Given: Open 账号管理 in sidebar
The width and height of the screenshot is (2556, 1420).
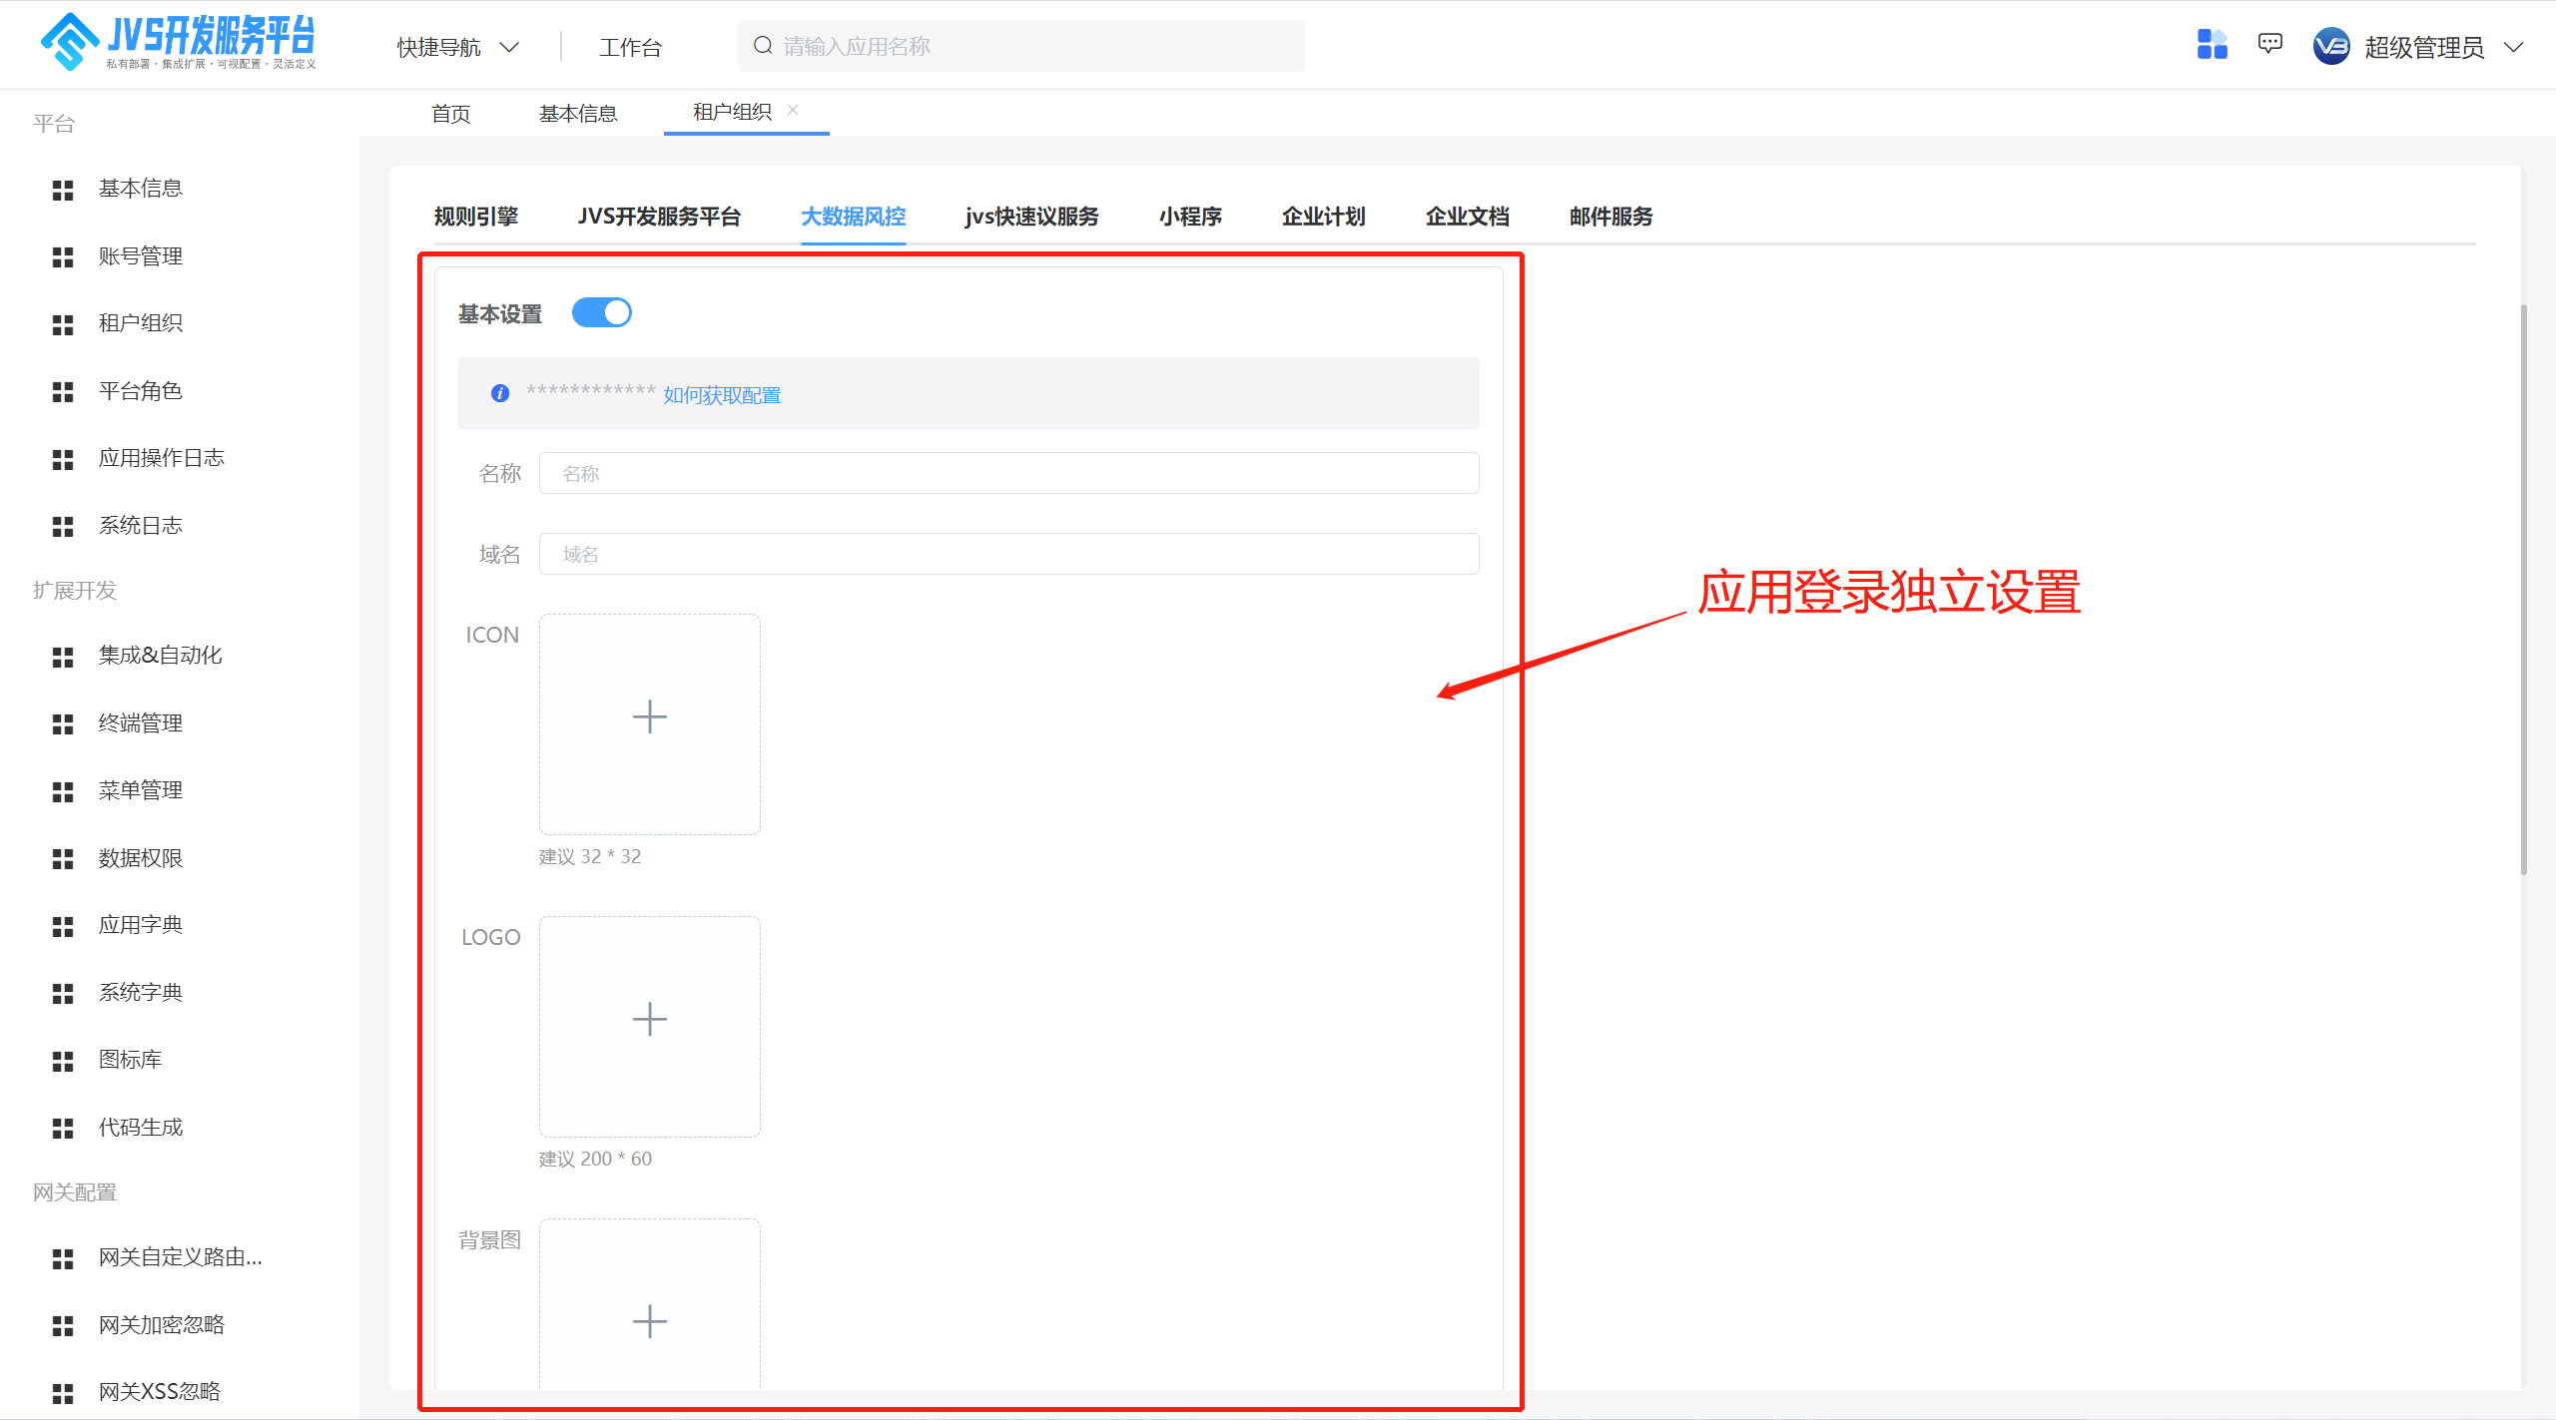Looking at the screenshot, I should click(141, 256).
